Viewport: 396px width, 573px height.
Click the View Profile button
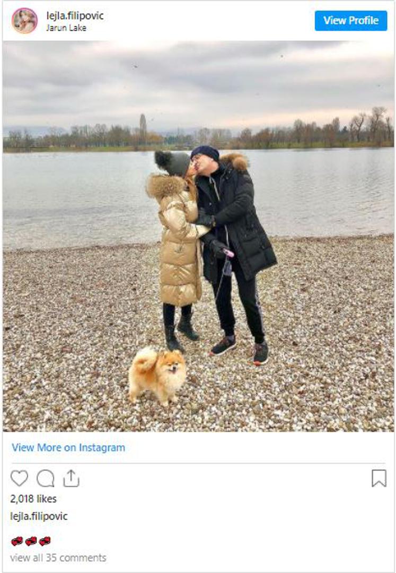(351, 21)
